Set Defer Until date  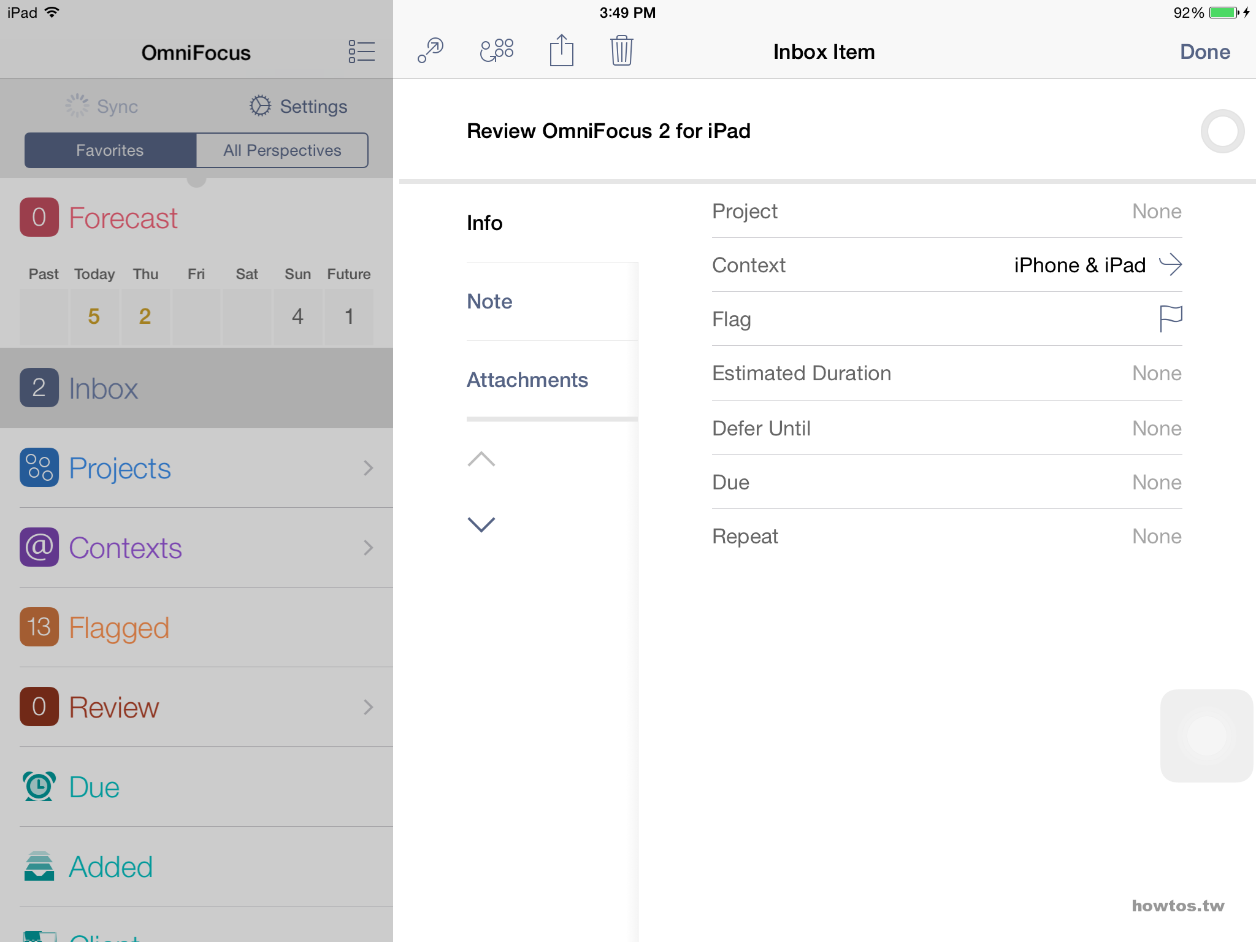tap(947, 428)
